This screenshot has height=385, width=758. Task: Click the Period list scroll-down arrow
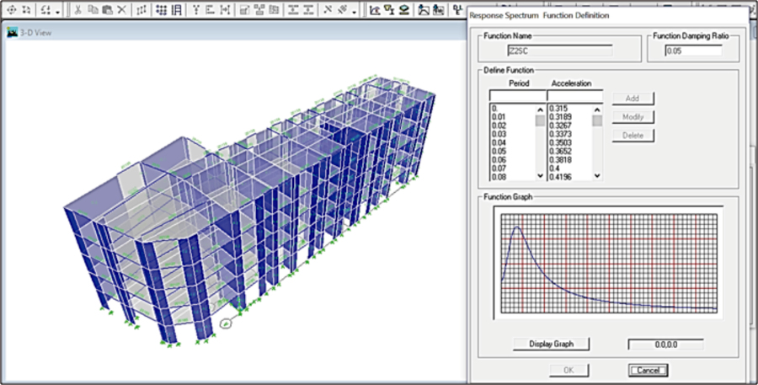[540, 176]
